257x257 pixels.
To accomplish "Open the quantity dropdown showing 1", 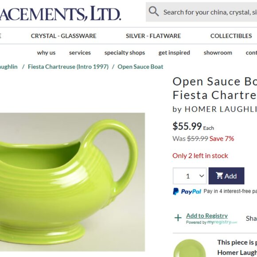I will (x=190, y=176).
